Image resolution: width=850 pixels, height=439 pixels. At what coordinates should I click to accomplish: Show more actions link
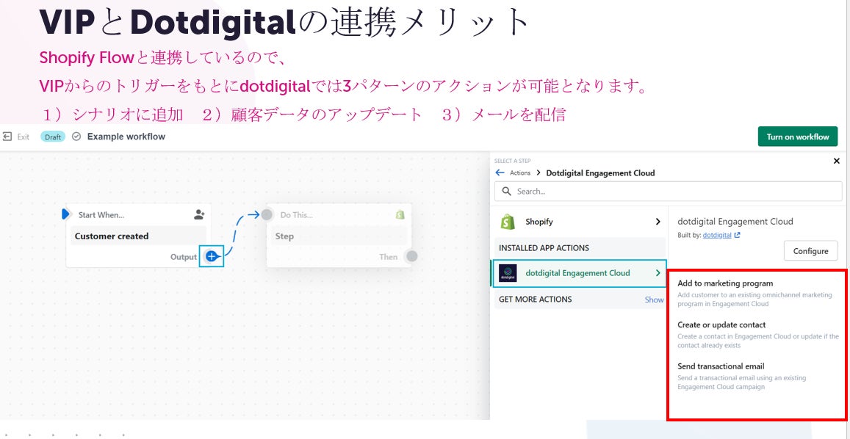tap(654, 300)
